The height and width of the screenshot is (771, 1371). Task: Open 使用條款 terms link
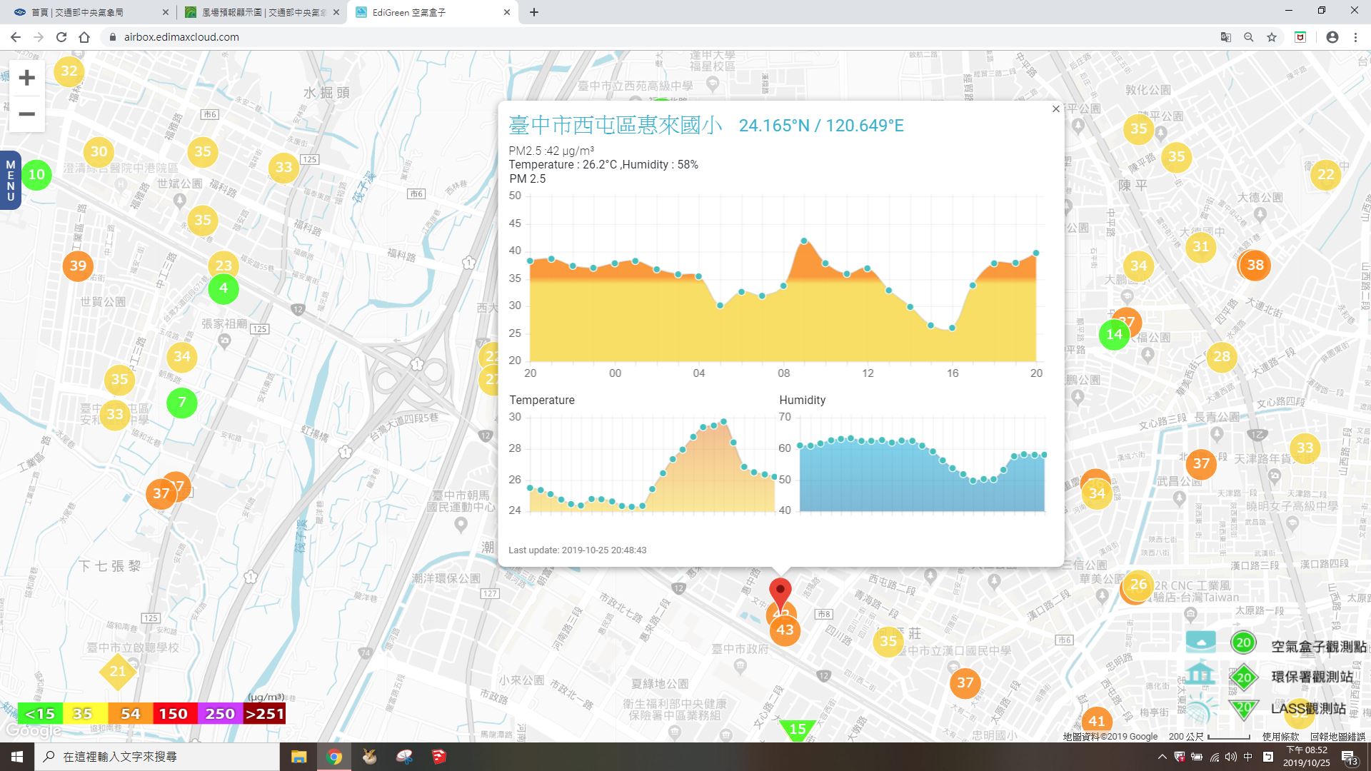(x=1280, y=736)
